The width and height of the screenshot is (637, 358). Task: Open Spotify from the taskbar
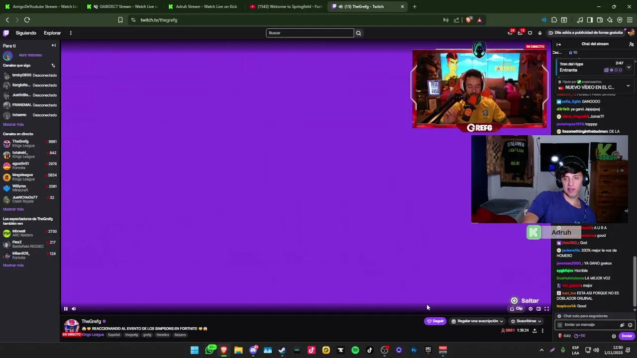tap(355, 350)
